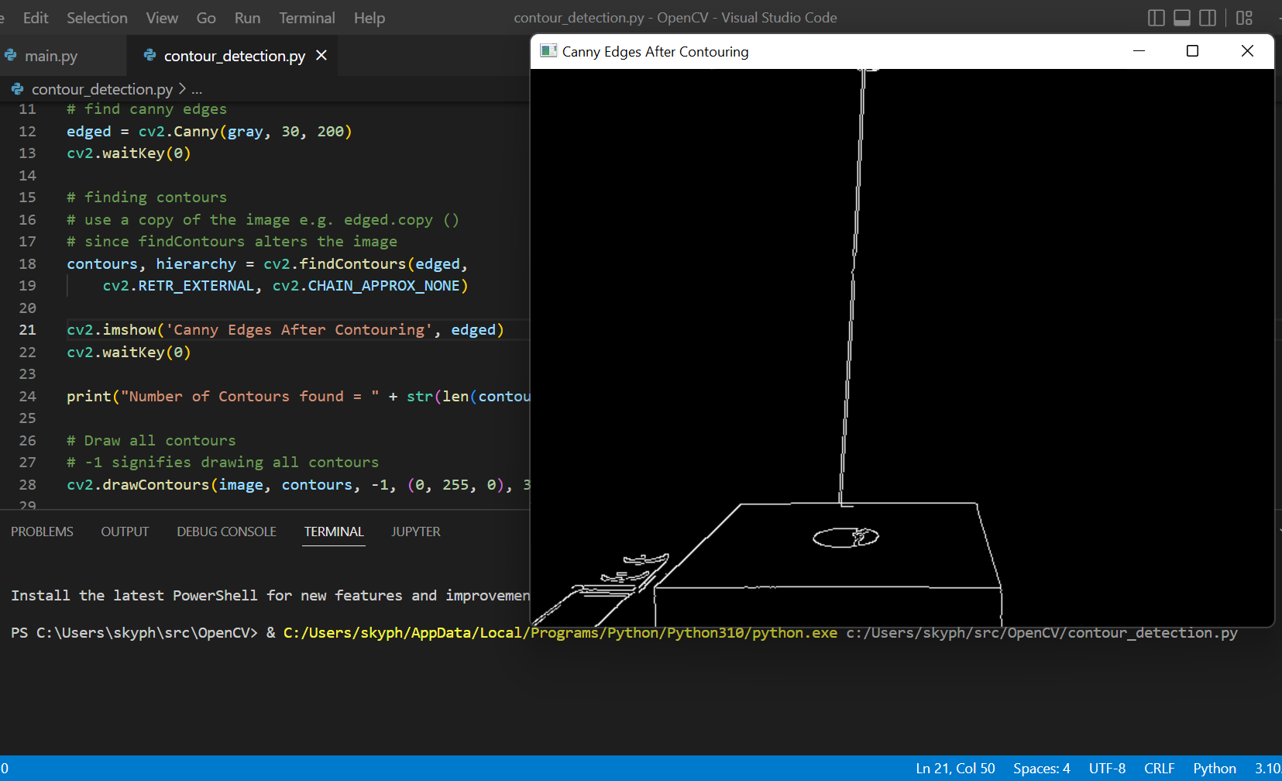Click Ln 21, Col 50 status item

click(x=955, y=769)
